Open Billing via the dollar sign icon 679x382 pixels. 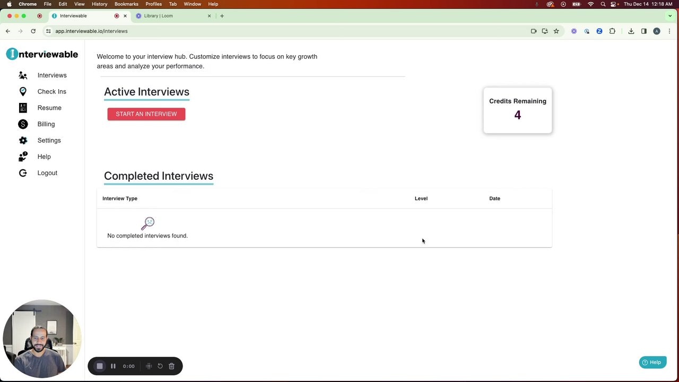click(23, 124)
